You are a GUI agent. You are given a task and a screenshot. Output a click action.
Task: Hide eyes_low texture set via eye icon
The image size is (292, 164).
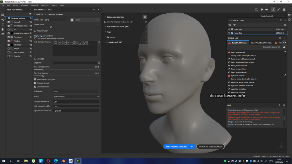(x=229, y=29)
